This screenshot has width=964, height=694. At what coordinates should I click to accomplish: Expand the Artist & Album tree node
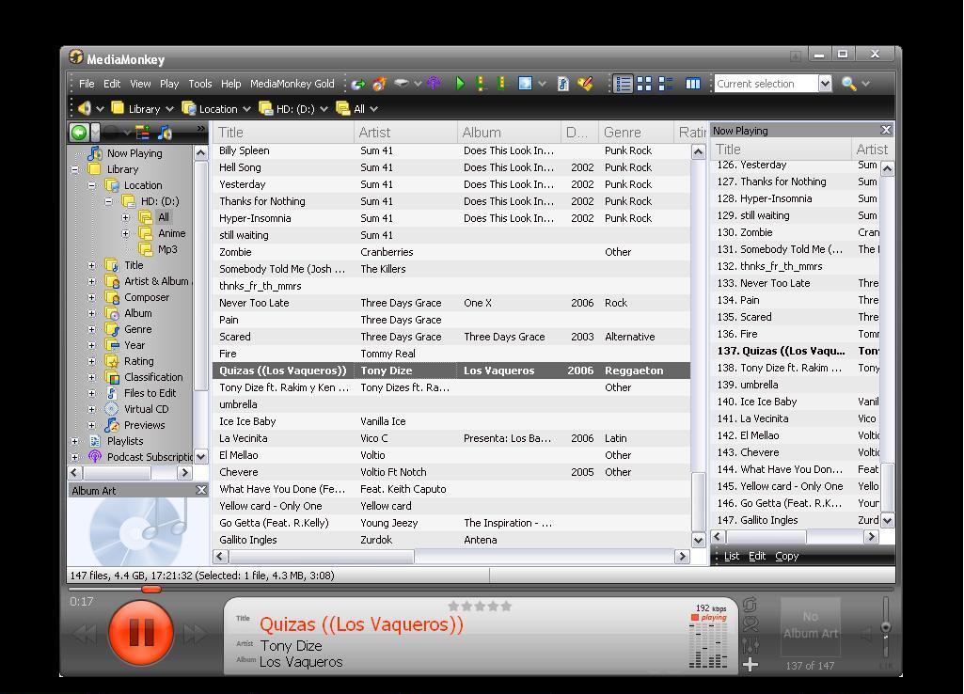[90, 281]
